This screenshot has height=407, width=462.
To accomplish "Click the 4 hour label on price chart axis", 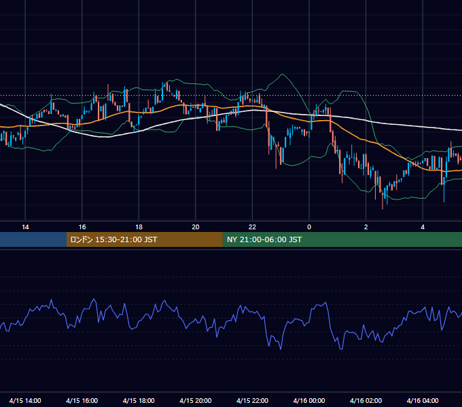I will [x=423, y=227].
